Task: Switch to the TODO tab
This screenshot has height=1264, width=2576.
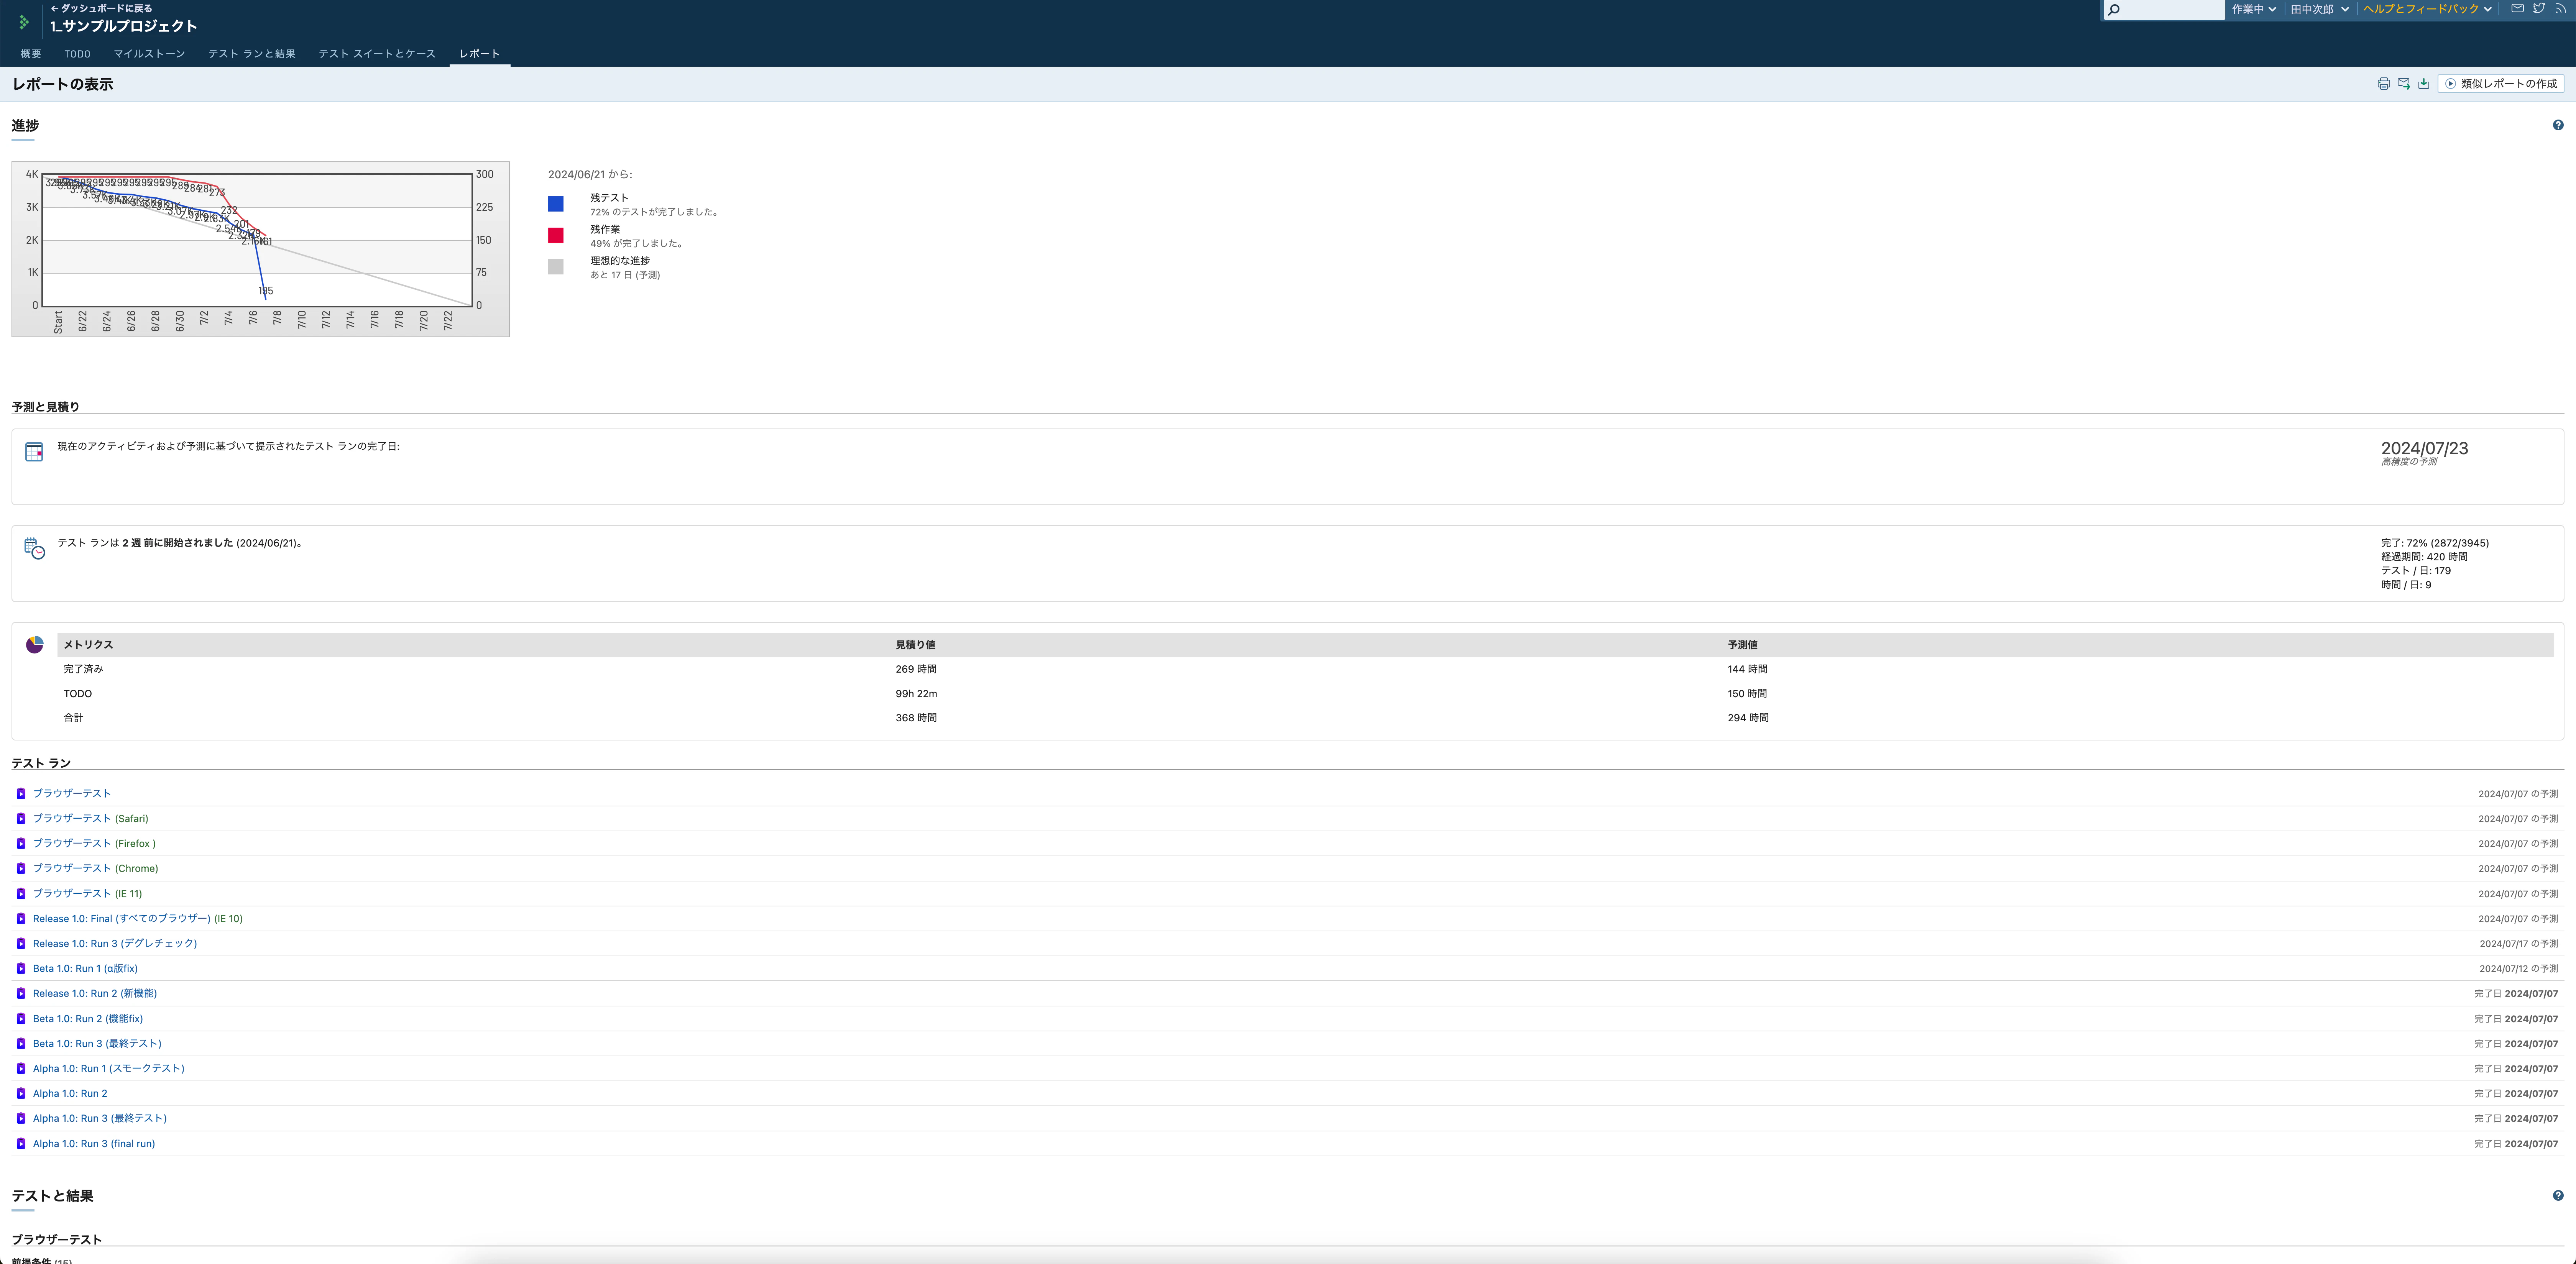Action: pos(77,54)
